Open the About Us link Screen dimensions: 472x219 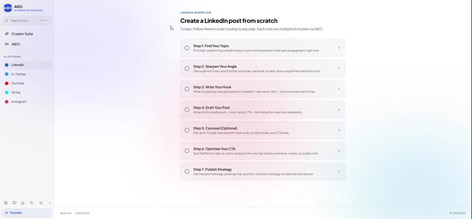tap(66, 213)
